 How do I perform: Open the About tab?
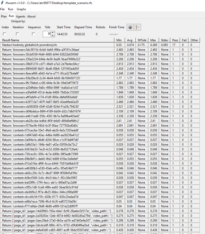coord(31,16)
